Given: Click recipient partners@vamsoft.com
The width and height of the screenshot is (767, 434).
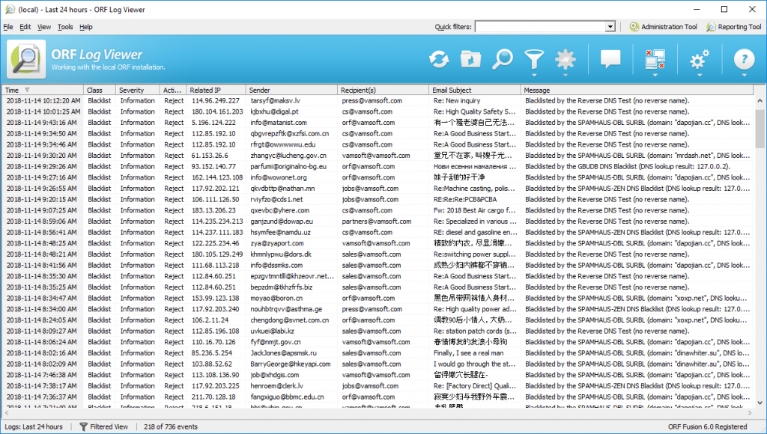Looking at the screenshot, I should point(377,221).
